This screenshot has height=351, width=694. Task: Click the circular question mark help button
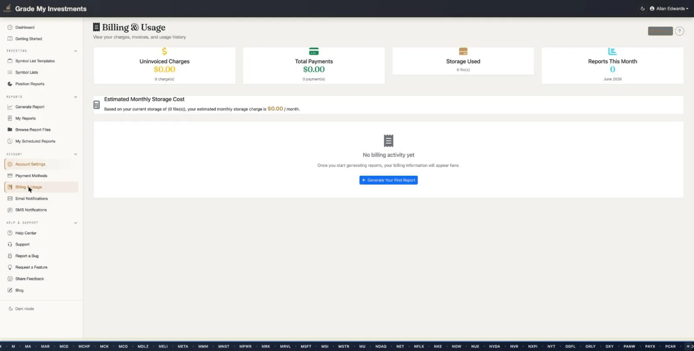[x=680, y=31]
